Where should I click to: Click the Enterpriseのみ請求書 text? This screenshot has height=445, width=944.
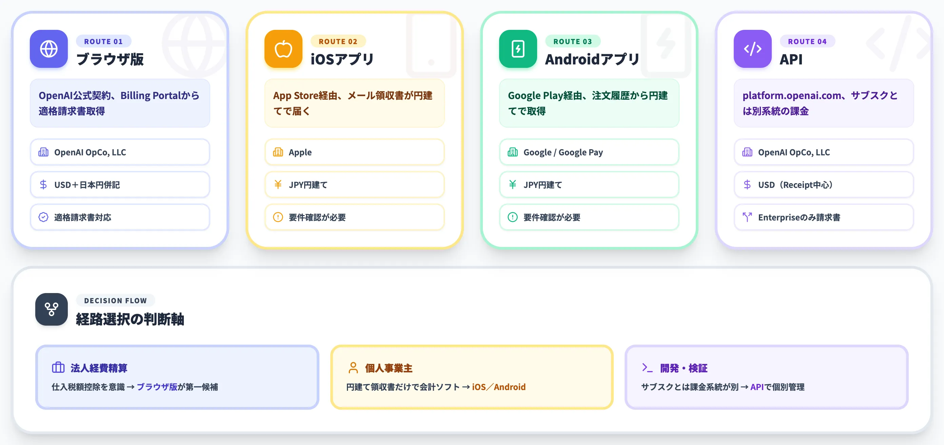[x=799, y=217]
